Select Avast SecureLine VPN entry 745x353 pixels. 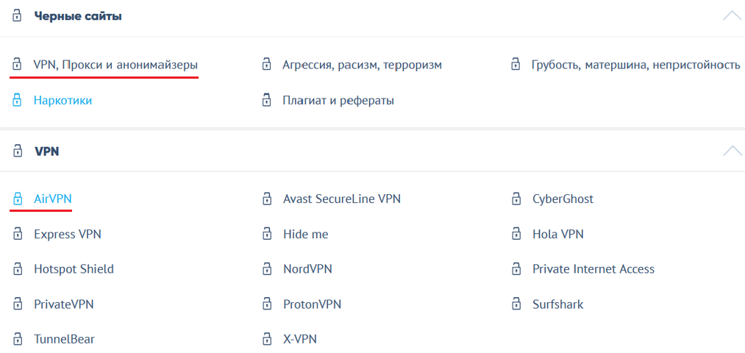(341, 199)
